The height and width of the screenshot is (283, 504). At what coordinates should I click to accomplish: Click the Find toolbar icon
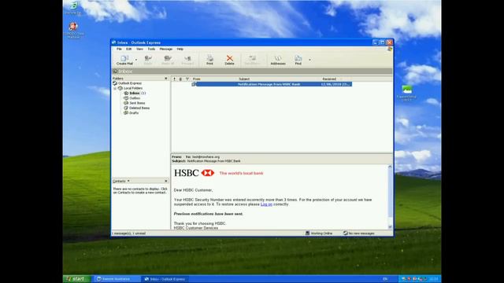click(x=298, y=60)
